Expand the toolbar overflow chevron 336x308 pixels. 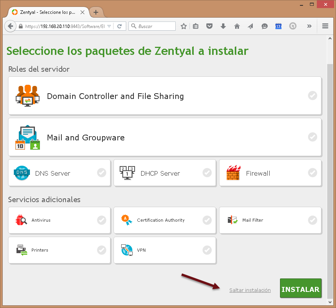[x=309, y=26]
